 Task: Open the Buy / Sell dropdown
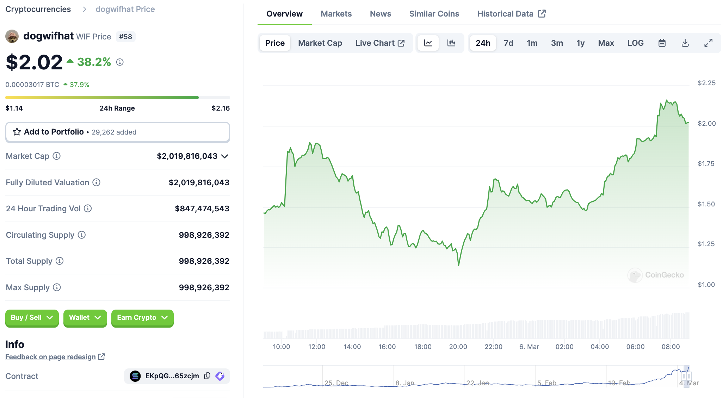tap(32, 318)
